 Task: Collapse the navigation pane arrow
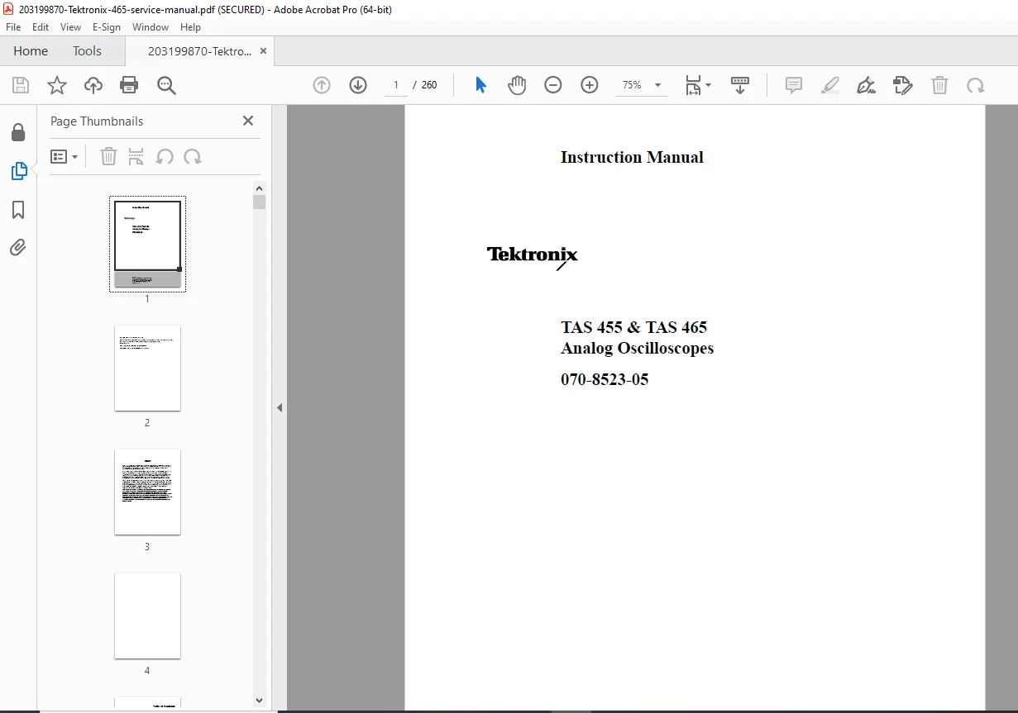280,408
